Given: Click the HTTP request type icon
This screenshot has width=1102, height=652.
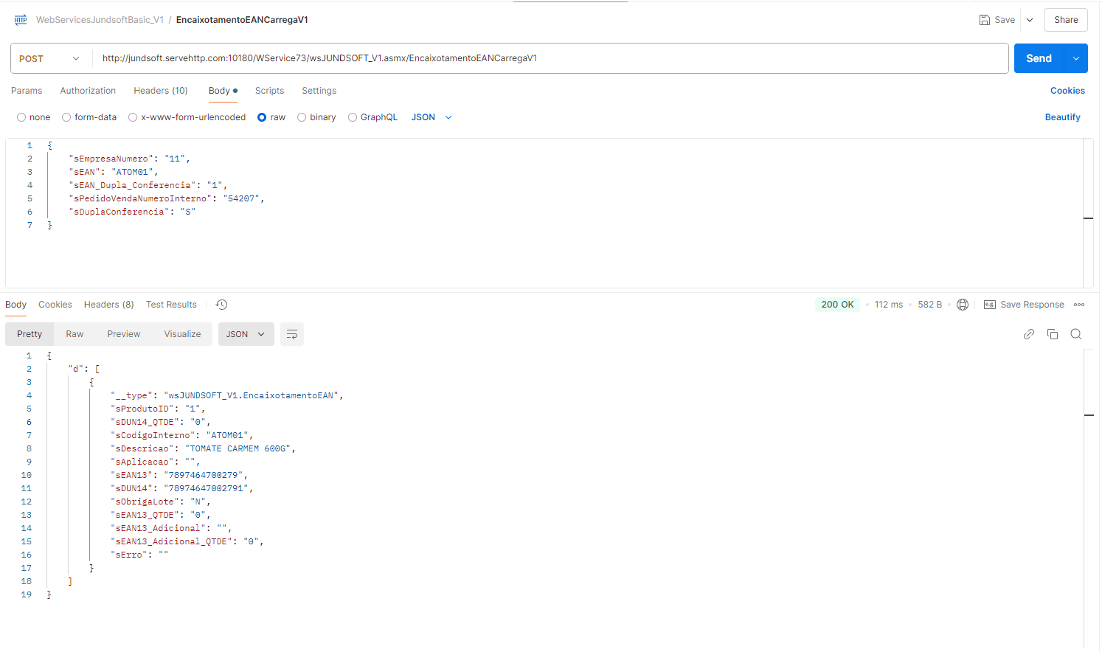Looking at the screenshot, I should click(x=21, y=20).
